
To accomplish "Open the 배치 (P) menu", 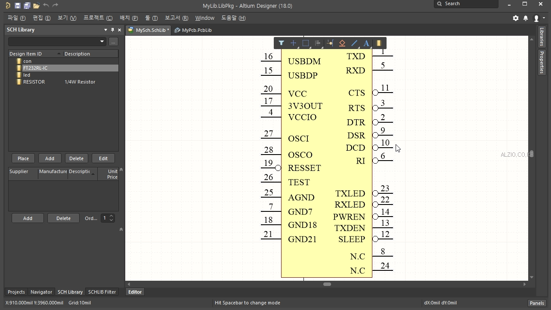I will [129, 18].
